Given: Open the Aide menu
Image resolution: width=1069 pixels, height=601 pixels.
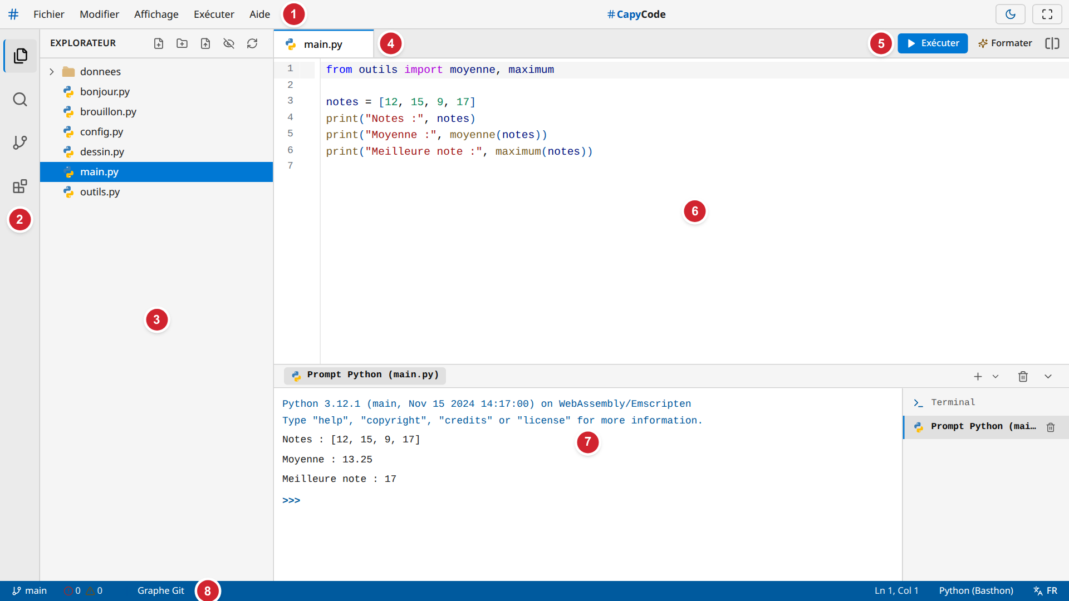Looking at the screenshot, I should coord(259,14).
